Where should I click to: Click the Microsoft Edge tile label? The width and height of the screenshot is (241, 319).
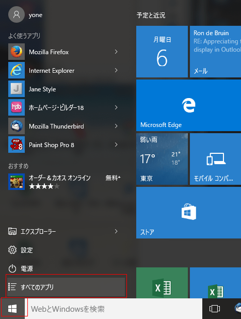point(161,125)
